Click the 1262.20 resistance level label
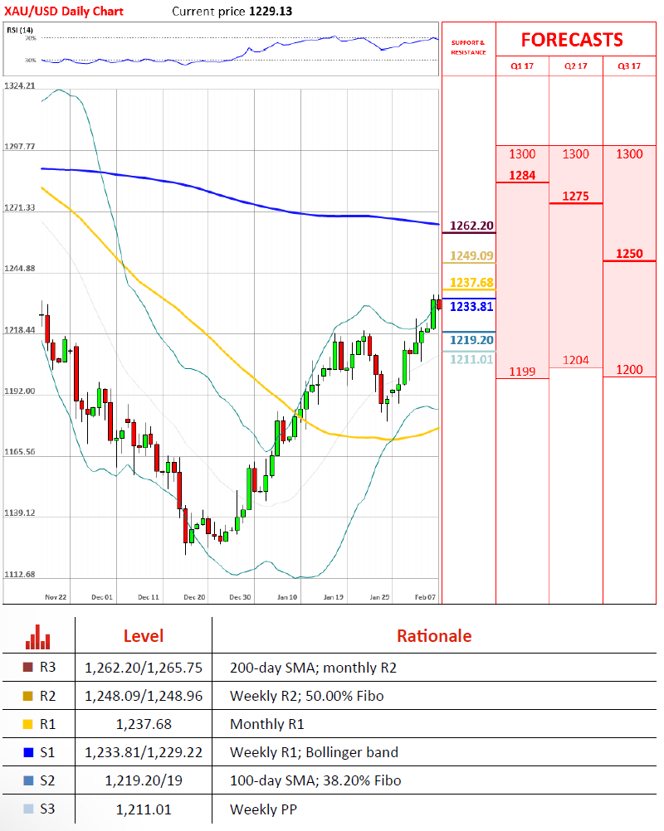 [471, 226]
